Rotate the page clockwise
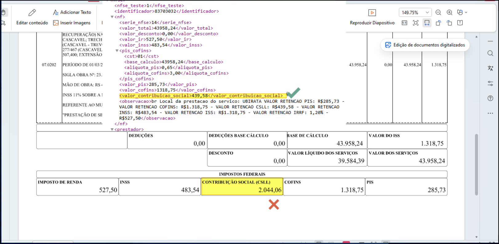This screenshot has width=499, height=244. pos(449,23)
